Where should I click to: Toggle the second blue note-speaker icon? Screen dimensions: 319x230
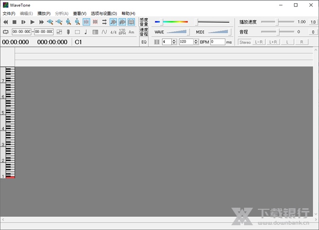122,22
